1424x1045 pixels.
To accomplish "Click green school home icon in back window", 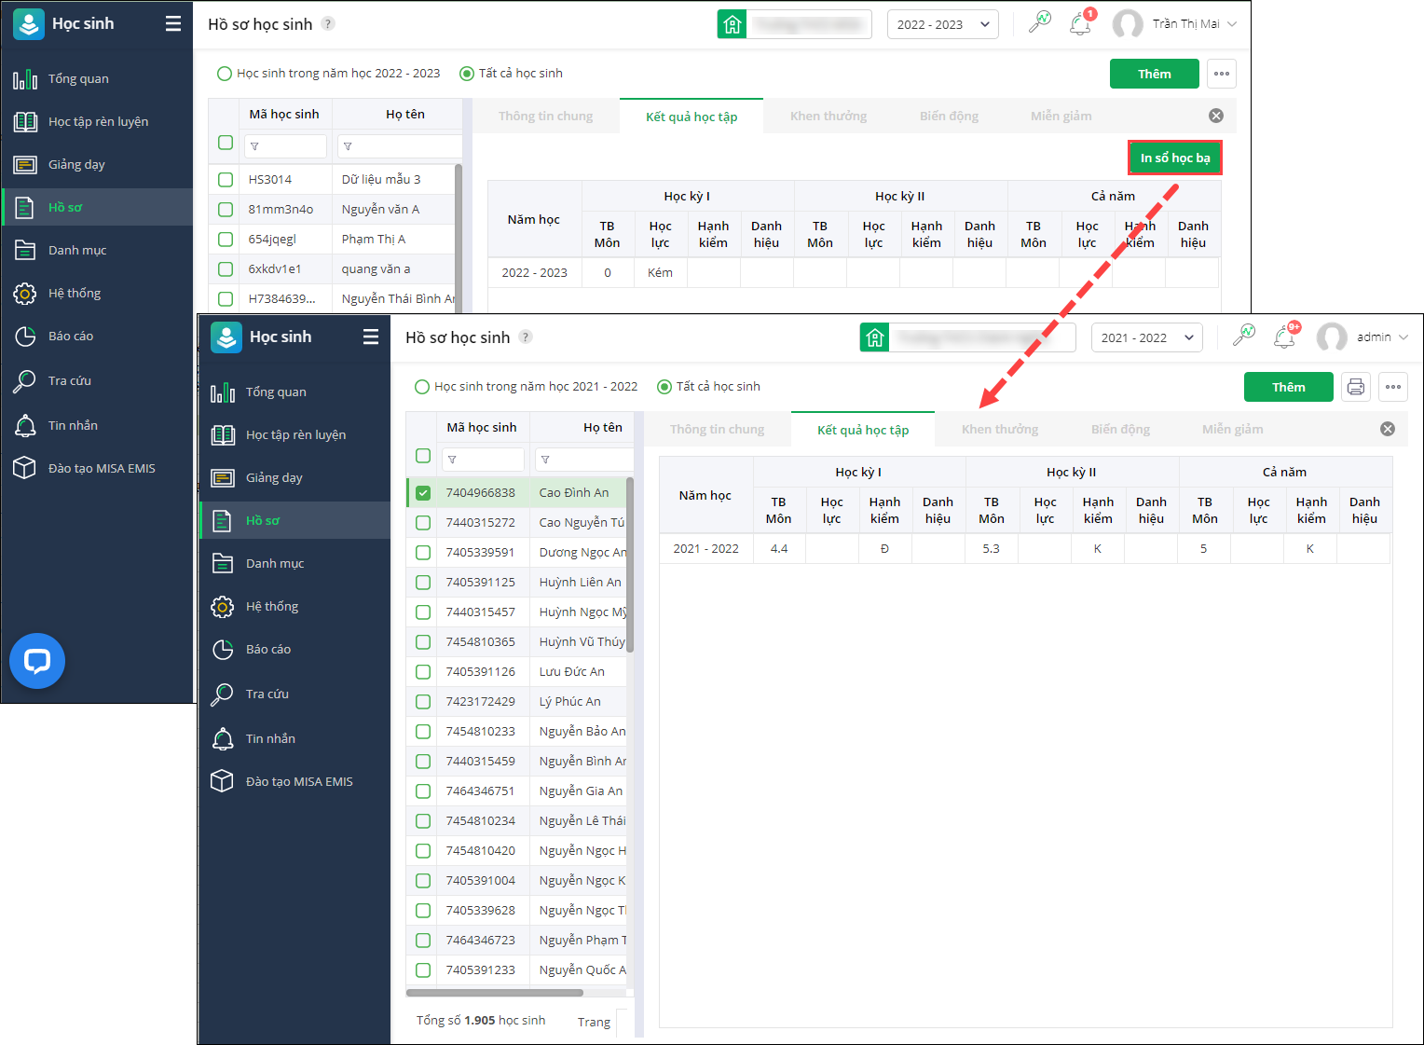I will coord(733,24).
